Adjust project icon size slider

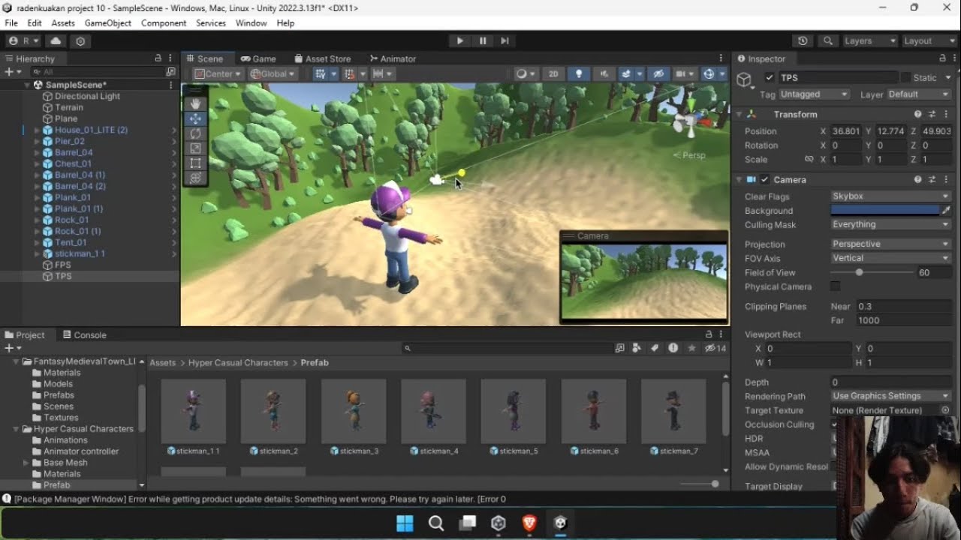715,484
